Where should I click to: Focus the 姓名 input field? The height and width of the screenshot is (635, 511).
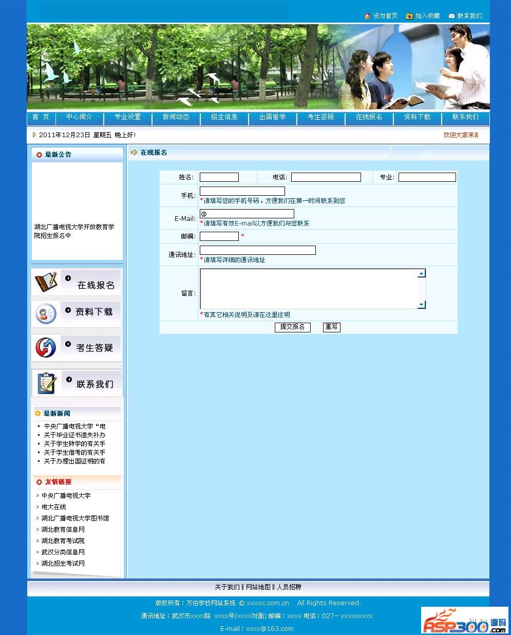tap(219, 177)
